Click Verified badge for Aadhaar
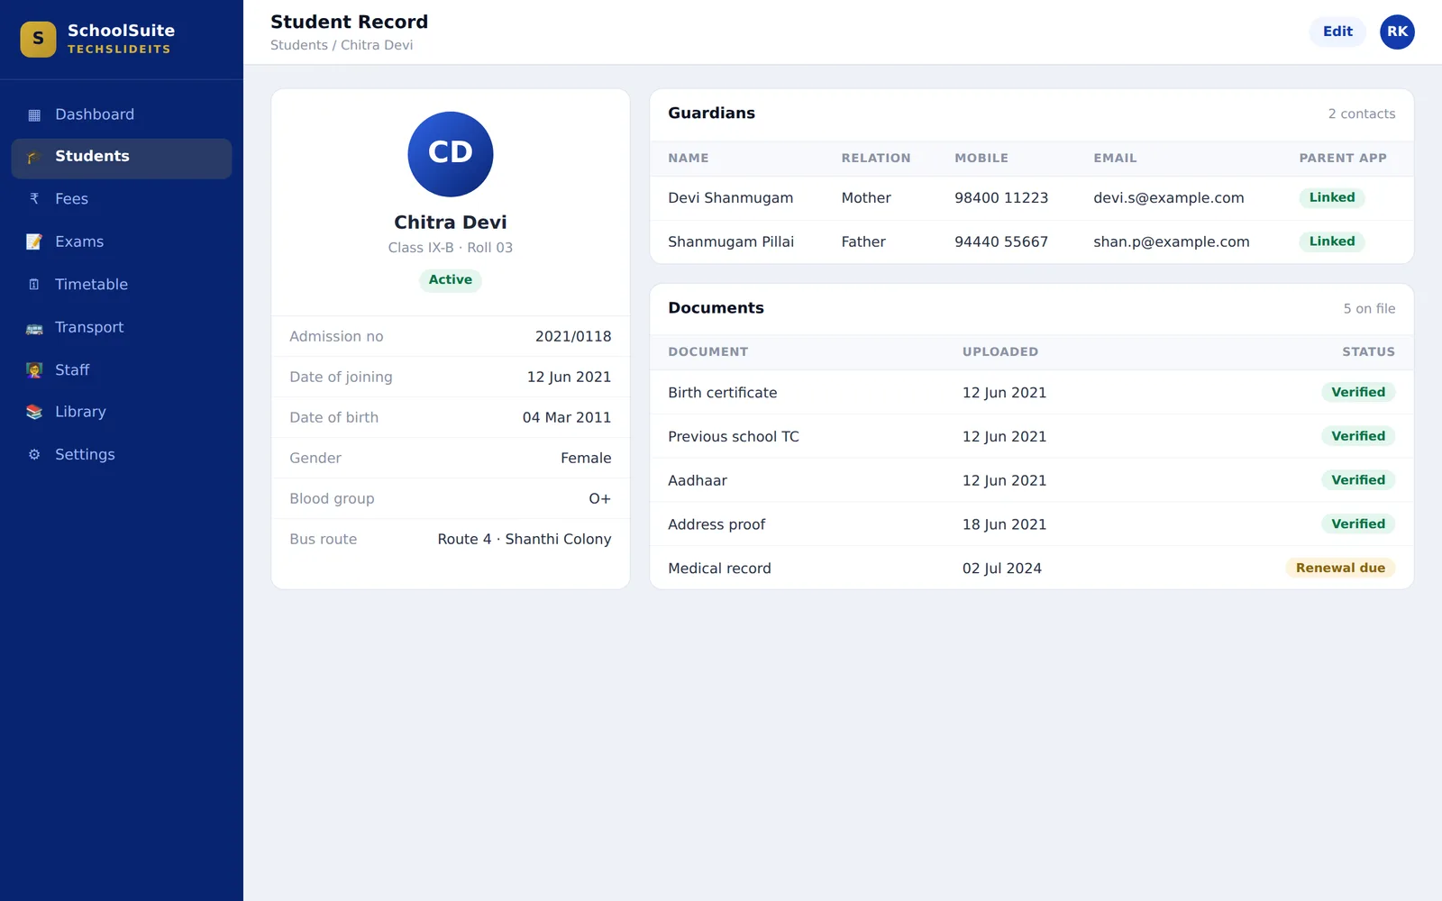The image size is (1442, 901). point(1358,480)
